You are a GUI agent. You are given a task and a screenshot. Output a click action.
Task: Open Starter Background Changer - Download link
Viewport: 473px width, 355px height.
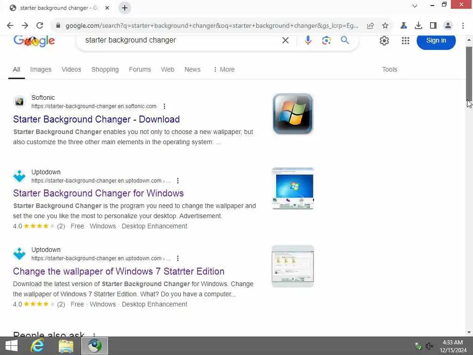96,119
